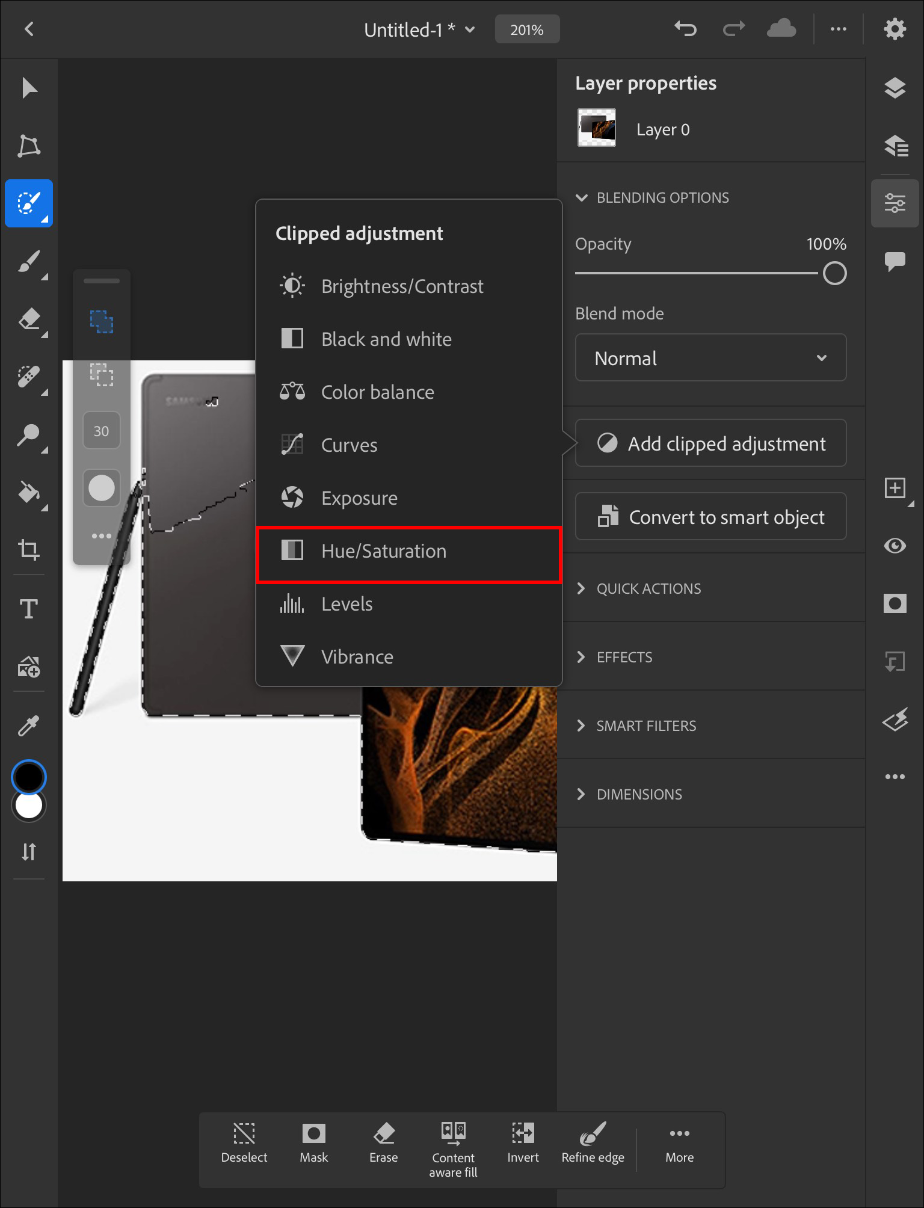The height and width of the screenshot is (1208, 924).
Task: Open Refine edge
Action: [x=593, y=1143]
